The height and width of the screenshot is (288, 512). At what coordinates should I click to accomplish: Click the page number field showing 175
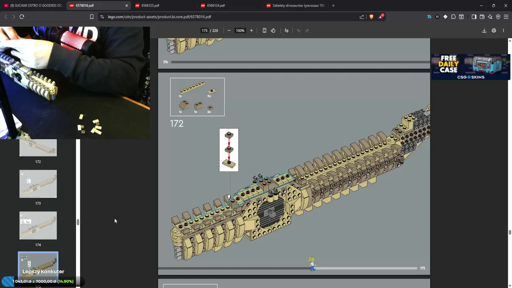click(205, 30)
